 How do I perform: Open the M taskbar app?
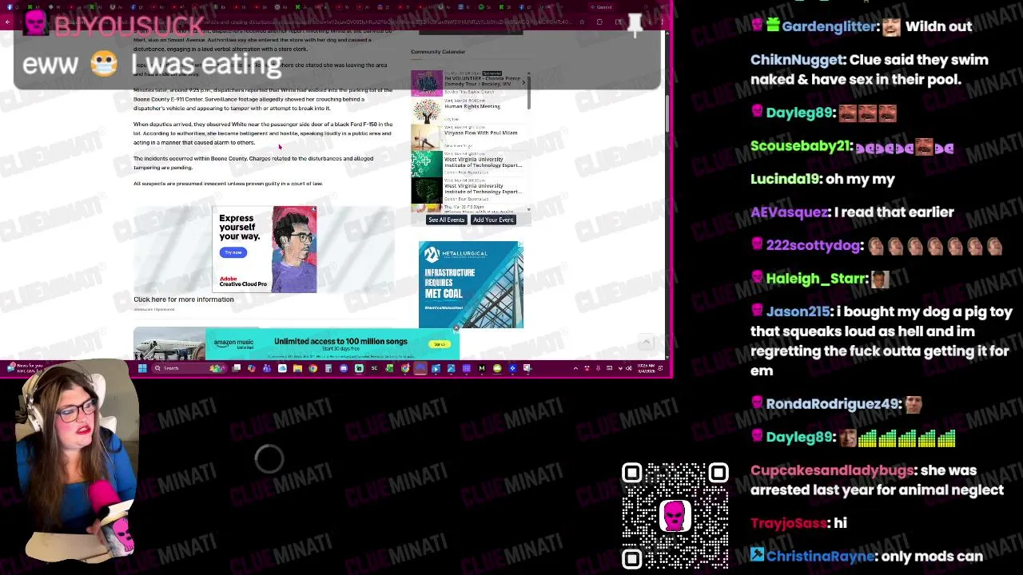click(481, 368)
